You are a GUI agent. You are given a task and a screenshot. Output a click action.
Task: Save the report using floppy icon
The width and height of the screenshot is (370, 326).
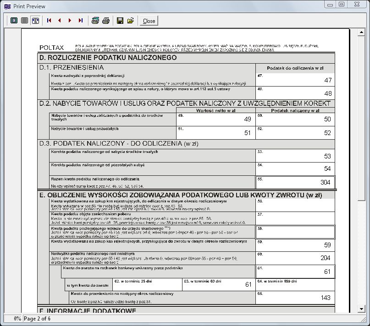[120, 21]
